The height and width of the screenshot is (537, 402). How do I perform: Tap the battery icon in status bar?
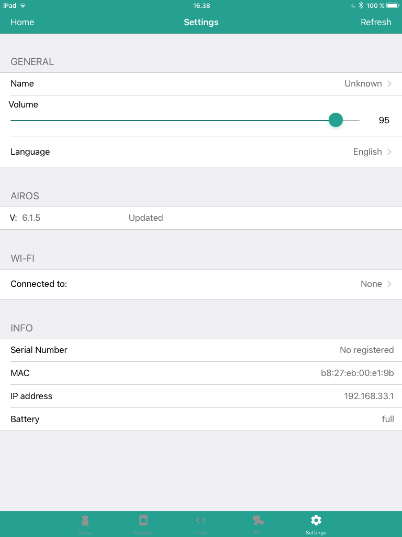(x=393, y=6)
